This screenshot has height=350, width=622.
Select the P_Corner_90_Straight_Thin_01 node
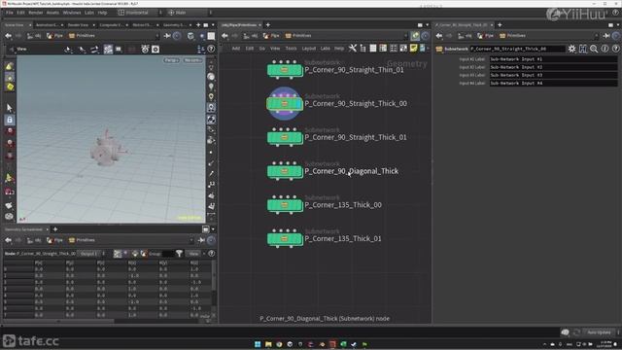click(285, 70)
